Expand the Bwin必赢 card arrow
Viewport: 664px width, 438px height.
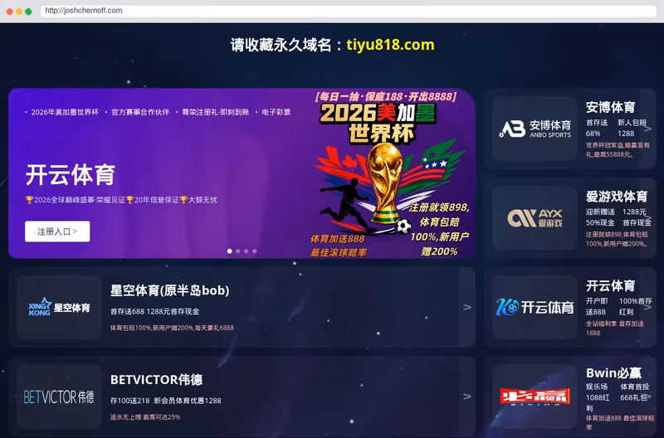[x=647, y=397]
